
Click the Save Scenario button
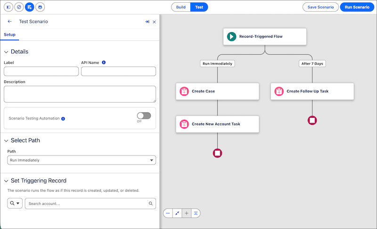pos(320,7)
